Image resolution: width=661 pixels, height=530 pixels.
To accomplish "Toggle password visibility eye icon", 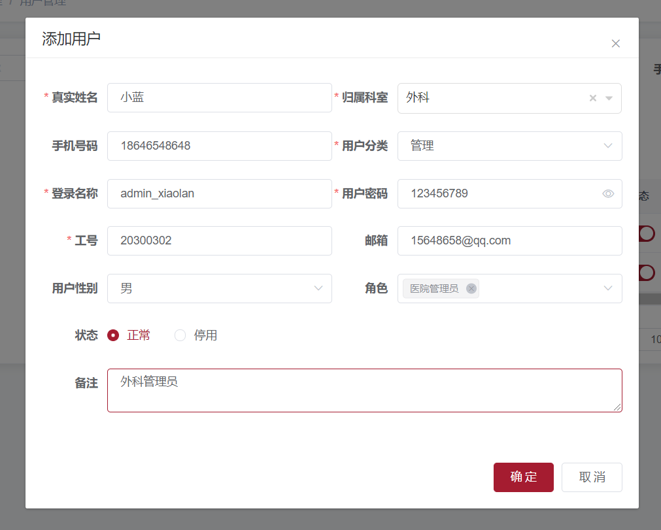I will click(608, 194).
